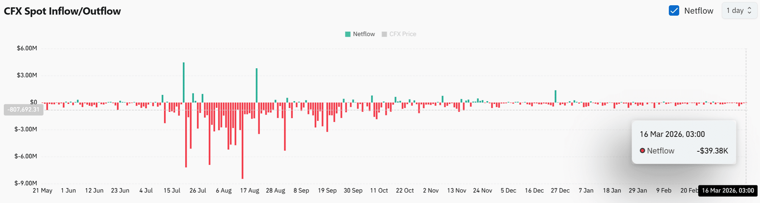Click the "$6.00M" y-axis label
760x203 pixels.
tap(27, 48)
